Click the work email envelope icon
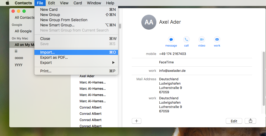 pos(217,39)
